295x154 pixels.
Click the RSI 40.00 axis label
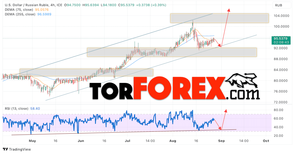click(x=278, y=127)
